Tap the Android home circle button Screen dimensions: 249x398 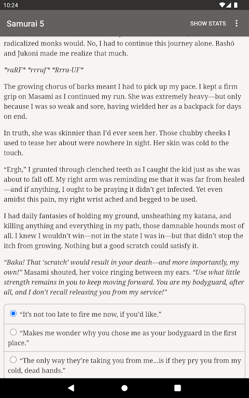click(x=125, y=388)
